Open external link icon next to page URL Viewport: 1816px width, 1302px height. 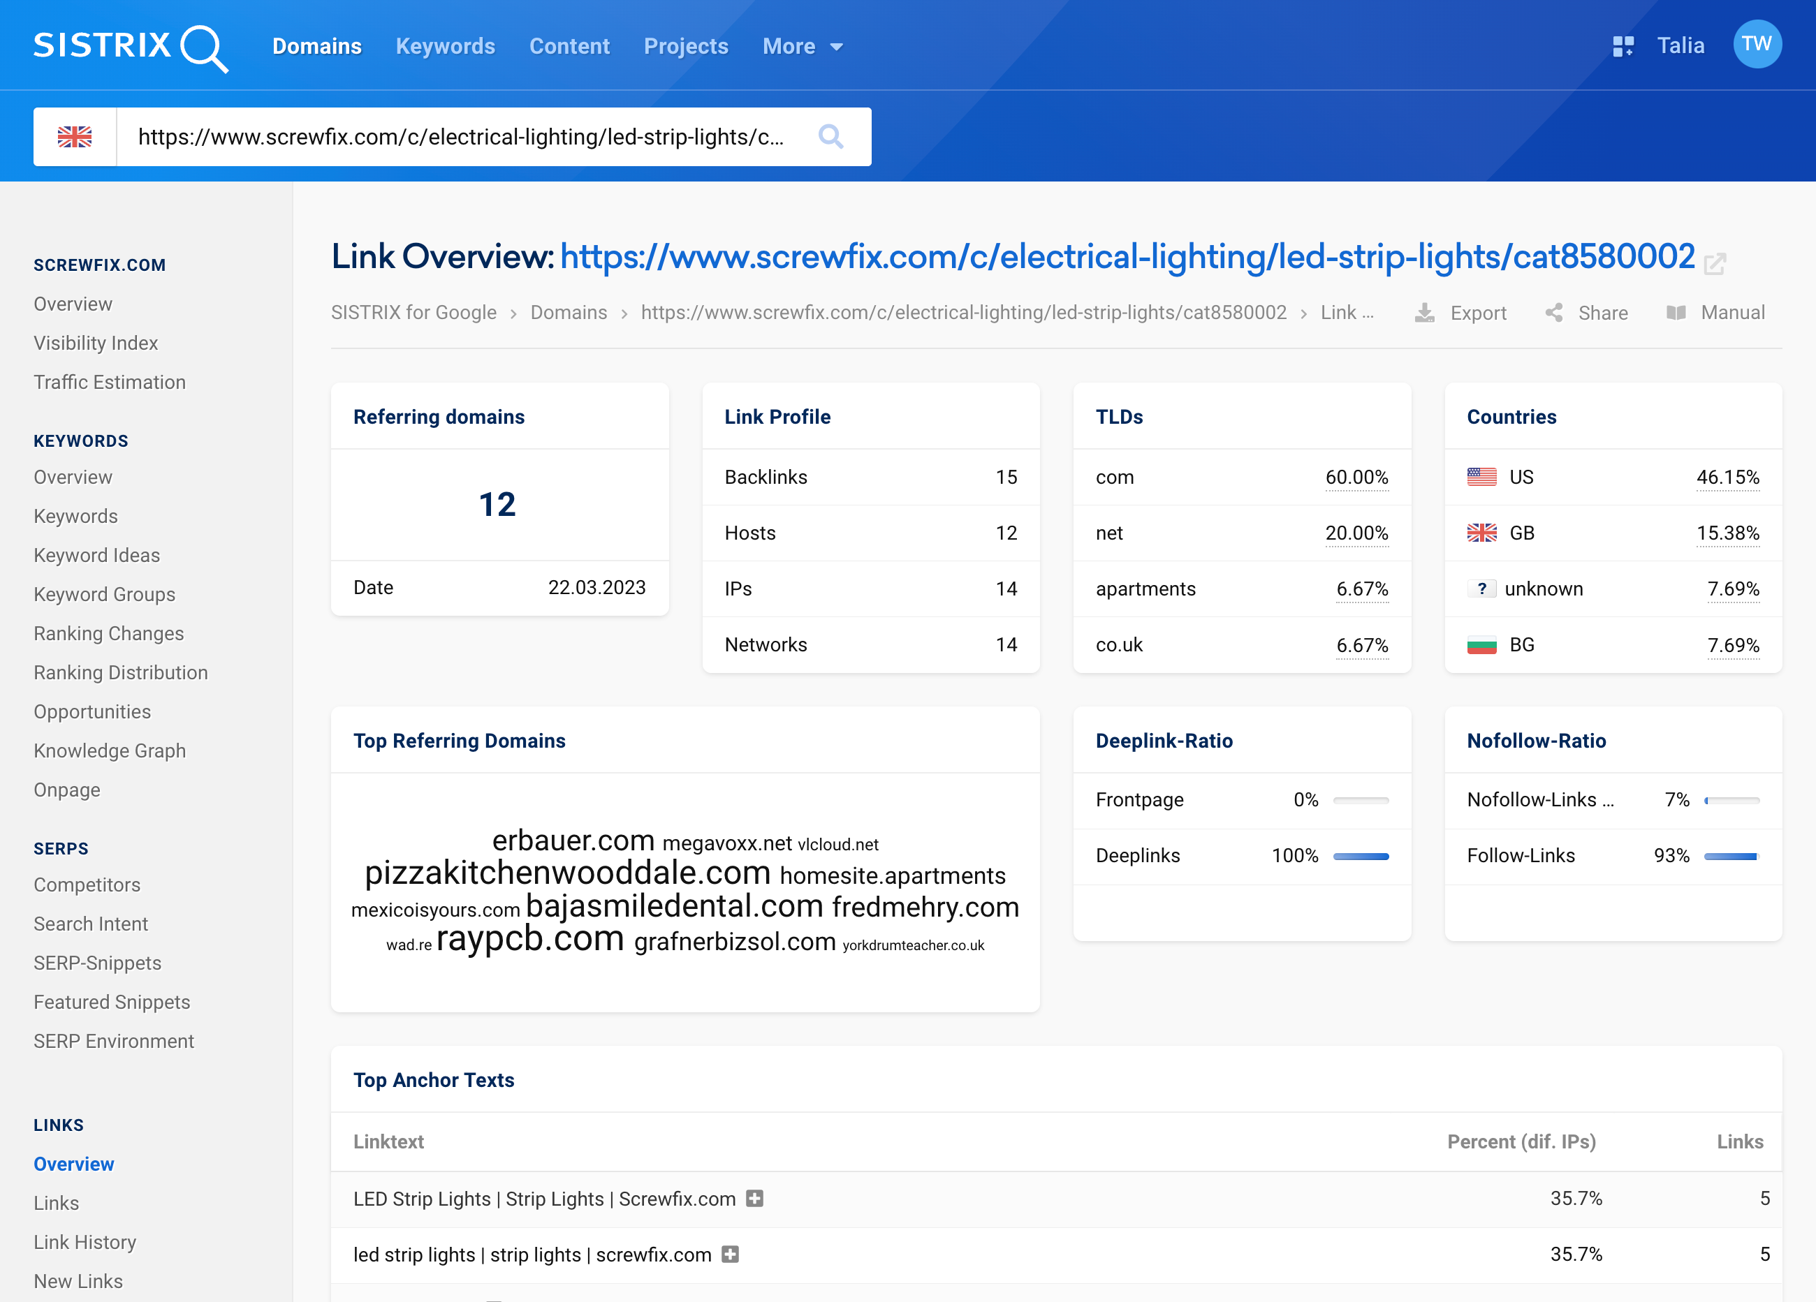pos(1714,264)
